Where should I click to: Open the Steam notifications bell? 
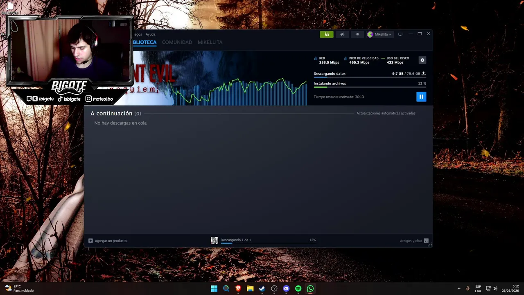coord(357,34)
